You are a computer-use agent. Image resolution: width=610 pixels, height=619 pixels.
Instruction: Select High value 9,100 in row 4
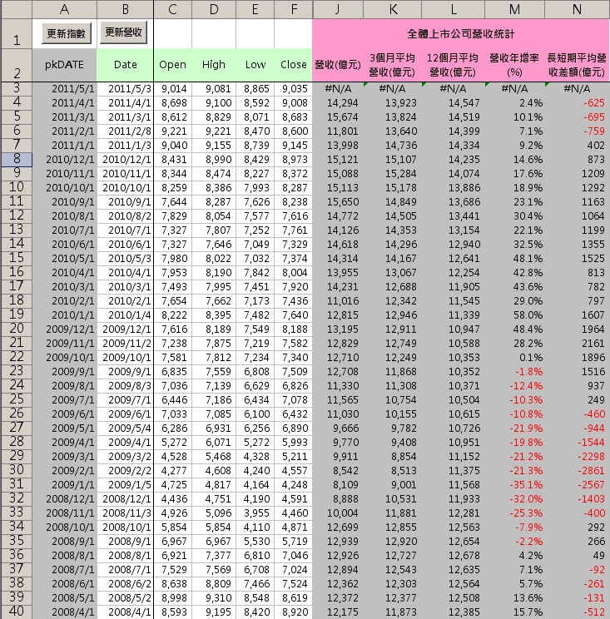(x=214, y=103)
